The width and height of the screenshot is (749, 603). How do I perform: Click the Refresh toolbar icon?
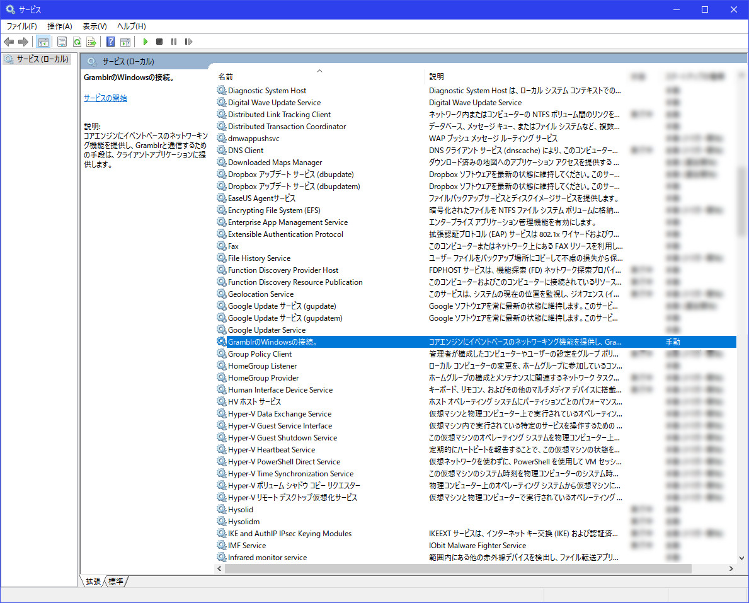(x=77, y=42)
